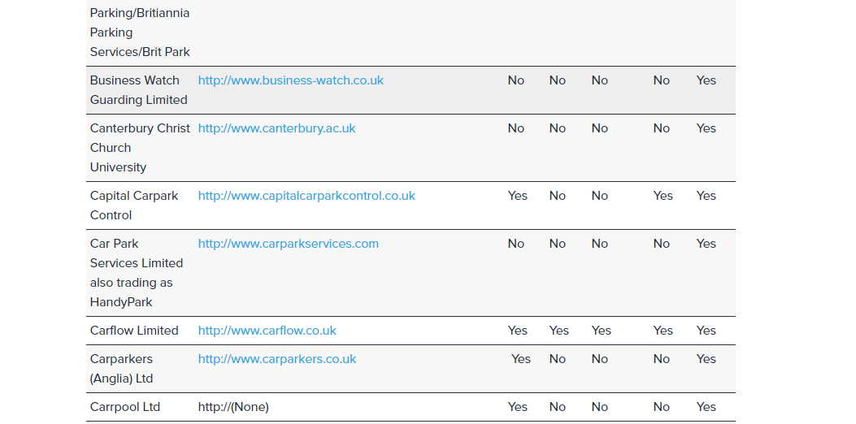Viewport: 856px width, 424px height.
Task: Click first Yes in Capital Carpark row
Action: coord(518,196)
